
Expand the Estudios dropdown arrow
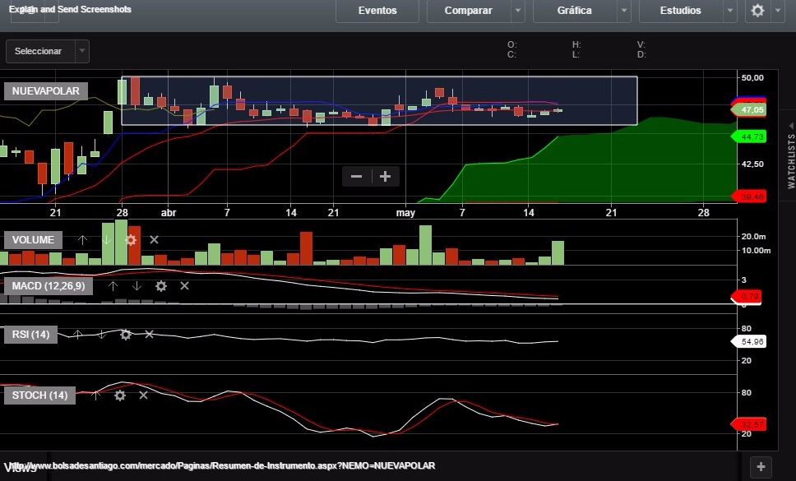(x=729, y=11)
